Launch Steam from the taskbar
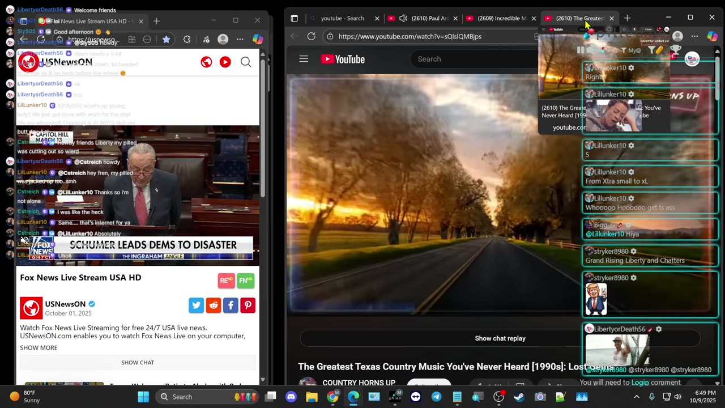Screen dimensions: 725x408 click(519, 397)
